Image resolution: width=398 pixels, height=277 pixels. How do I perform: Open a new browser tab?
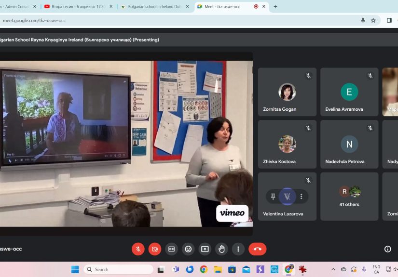pyautogui.click(x=275, y=7)
